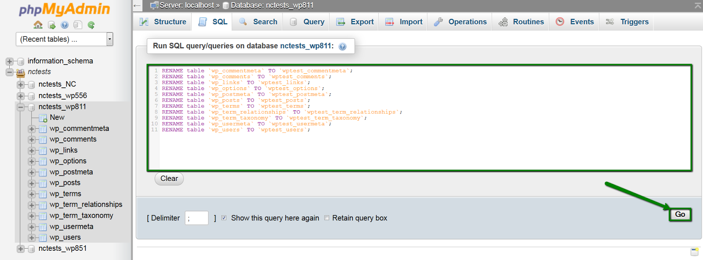Open the MySQL documentation pages icon
703x260 pixels.
tap(78, 25)
